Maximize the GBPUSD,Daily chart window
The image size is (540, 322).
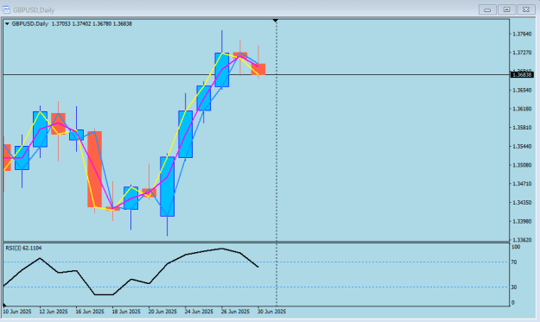coord(506,9)
